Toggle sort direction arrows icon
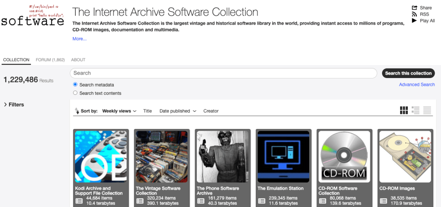 coord(77,111)
